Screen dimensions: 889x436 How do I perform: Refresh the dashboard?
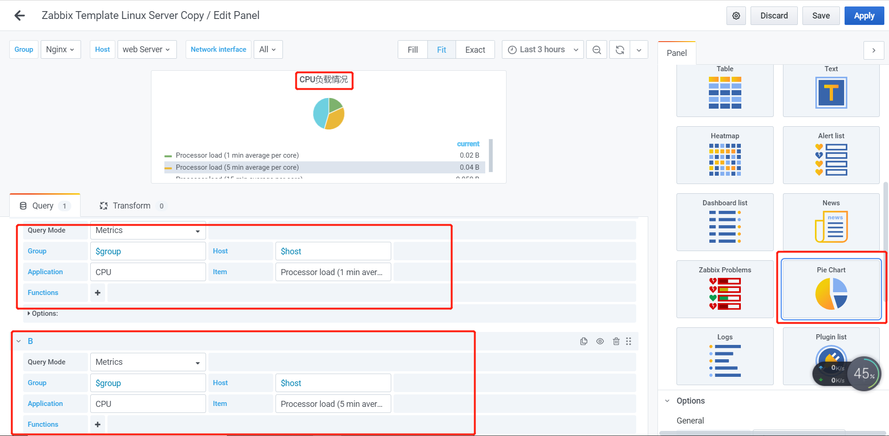pyautogui.click(x=620, y=49)
